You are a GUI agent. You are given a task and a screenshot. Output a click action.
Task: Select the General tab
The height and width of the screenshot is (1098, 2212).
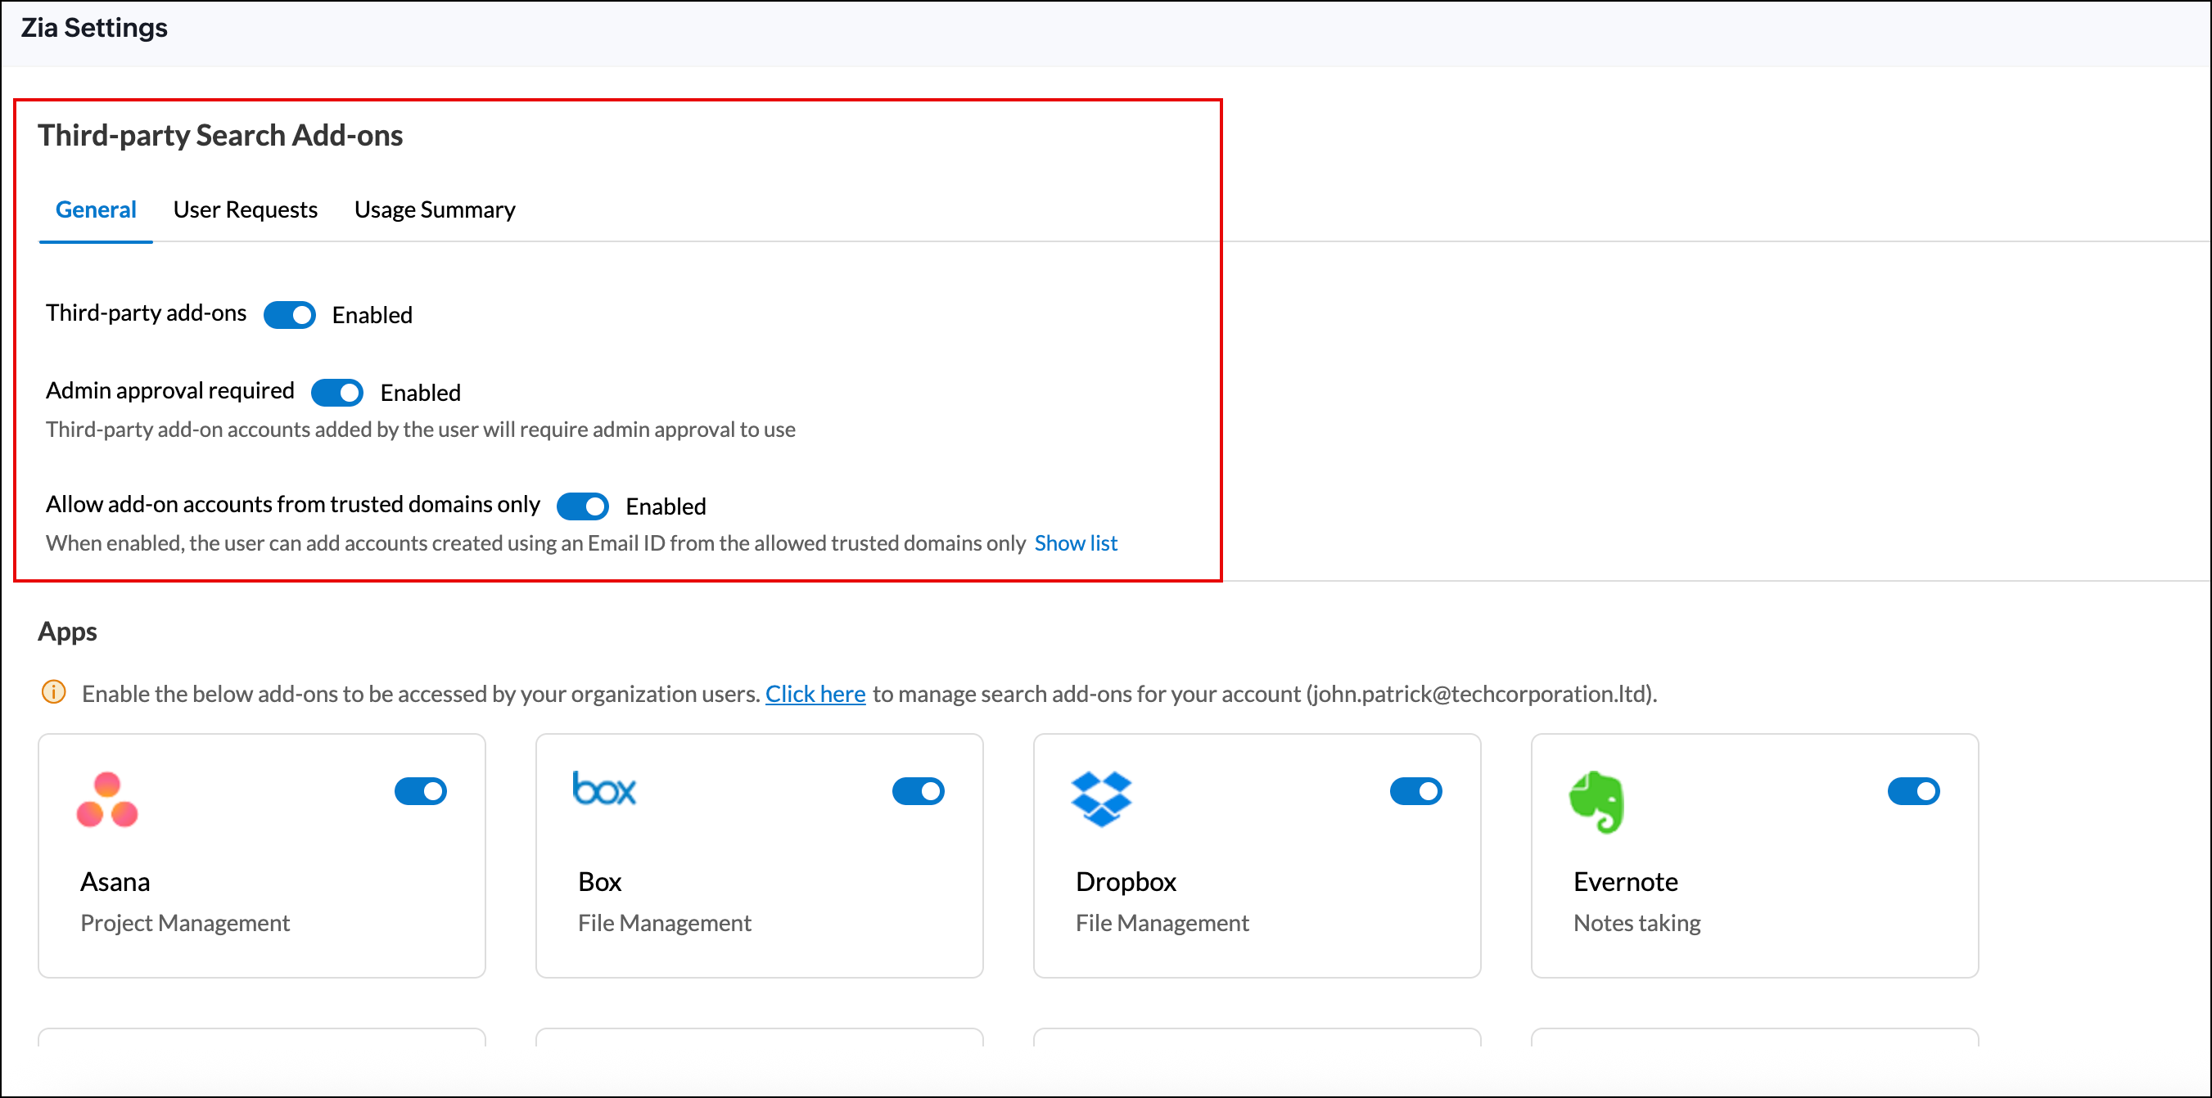[x=95, y=209]
